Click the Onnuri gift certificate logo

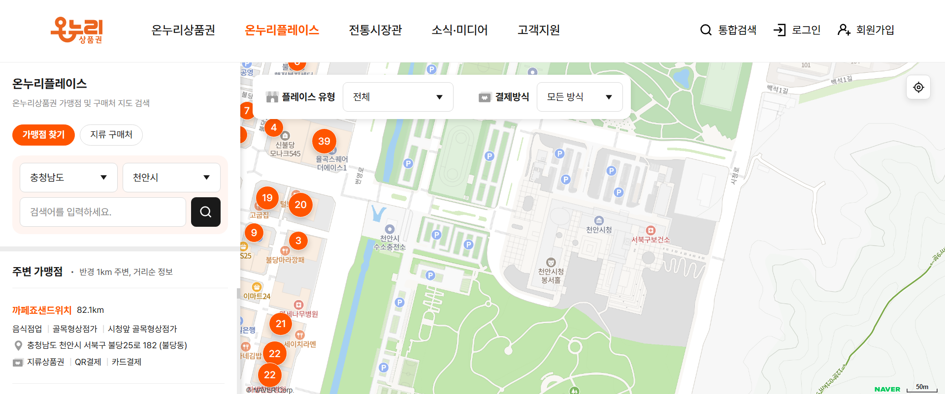(x=76, y=30)
